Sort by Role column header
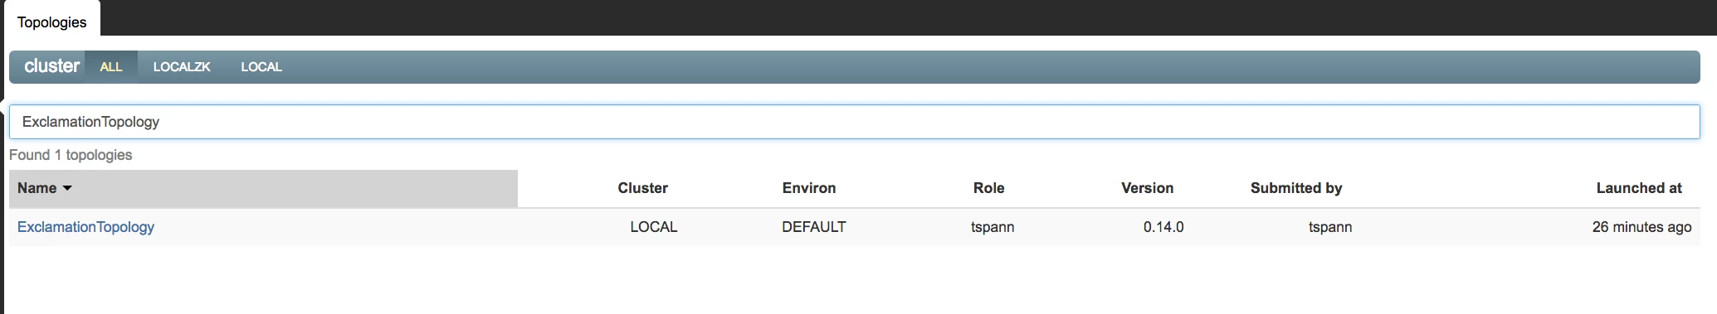Image resolution: width=1717 pixels, height=314 pixels. [x=988, y=188]
